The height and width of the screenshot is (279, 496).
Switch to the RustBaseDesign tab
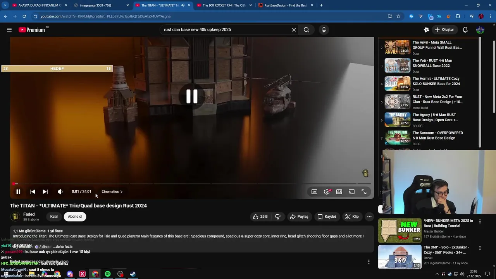(286, 5)
